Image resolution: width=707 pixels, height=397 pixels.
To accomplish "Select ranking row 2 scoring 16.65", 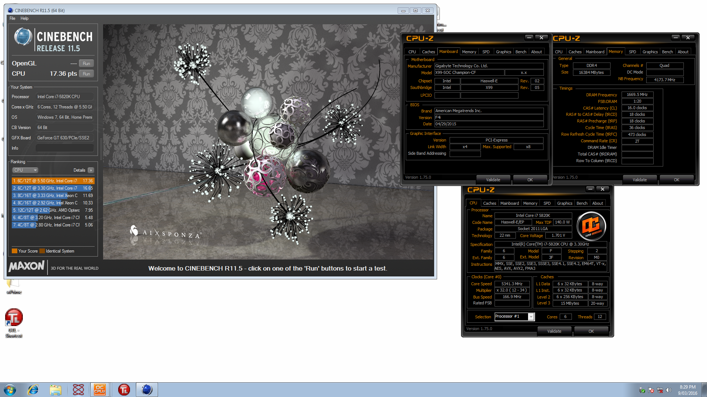I will point(53,188).
